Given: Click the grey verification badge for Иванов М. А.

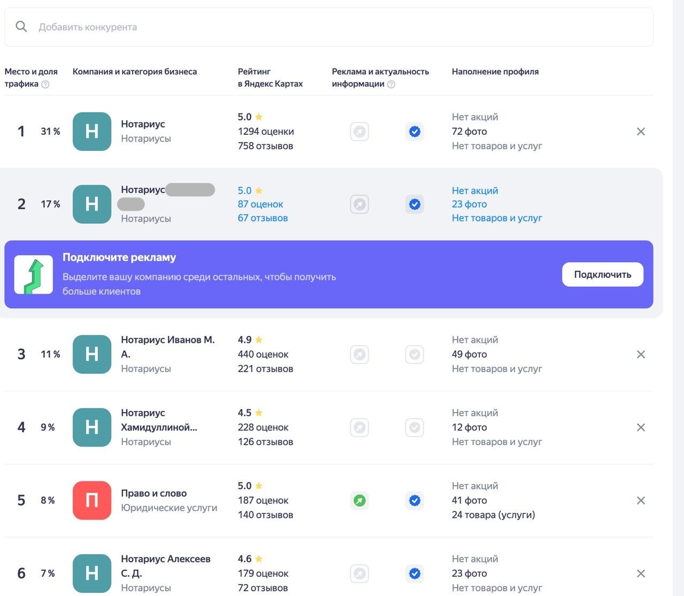Looking at the screenshot, I should tap(415, 354).
